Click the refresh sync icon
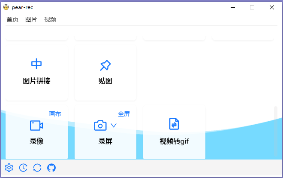The width and height of the screenshot is (283, 178). pos(37,168)
